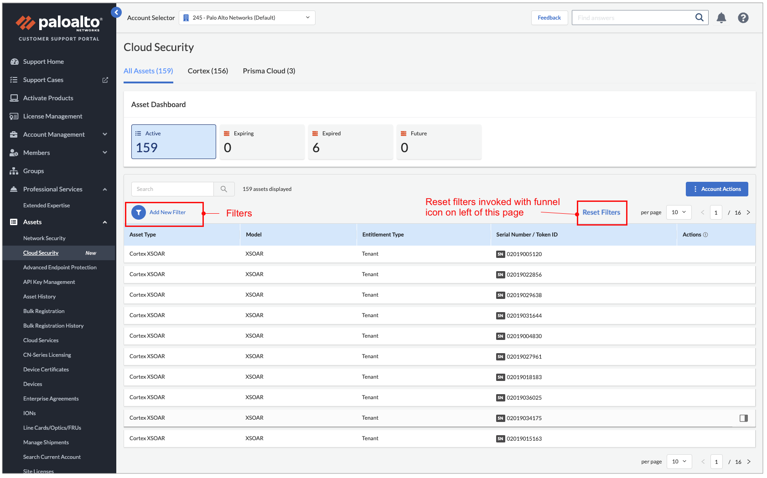767x478 pixels.
Task: Open the top per page dropdown
Action: tap(679, 212)
